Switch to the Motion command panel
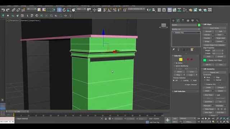The image size is (230, 129). click(x=188, y=21)
